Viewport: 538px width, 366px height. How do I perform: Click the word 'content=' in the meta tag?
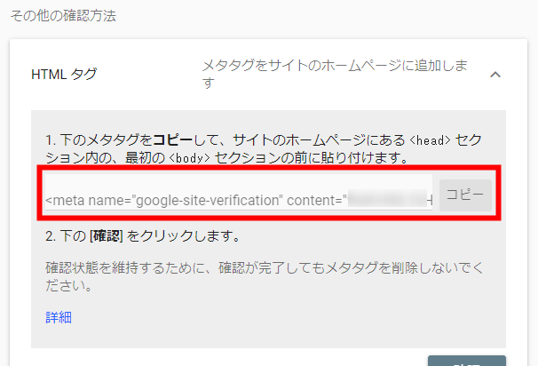(x=314, y=200)
